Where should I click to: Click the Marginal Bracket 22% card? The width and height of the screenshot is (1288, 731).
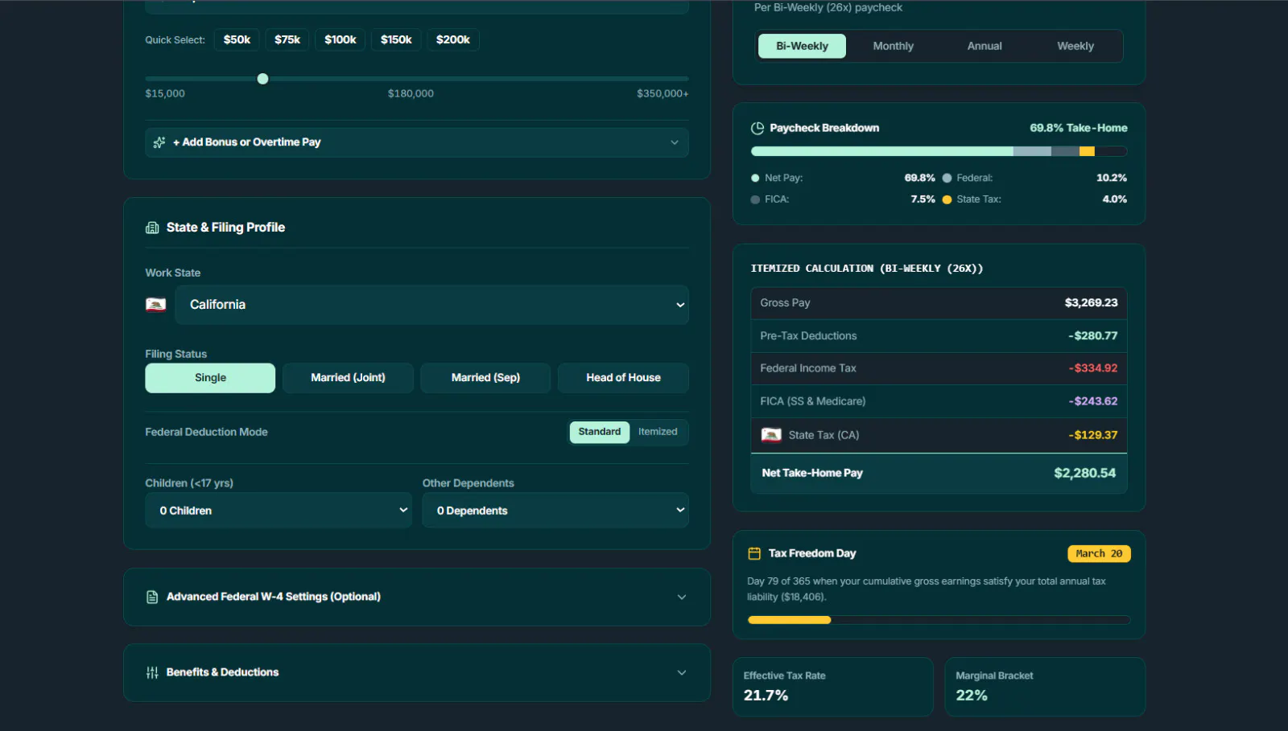(1045, 687)
